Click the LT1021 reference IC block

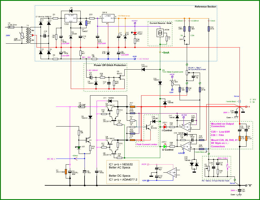tap(108, 18)
